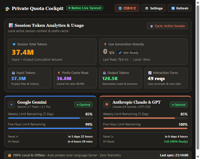Click the Anthropic Claude asterisk logo icon

[x=107, y=105]
